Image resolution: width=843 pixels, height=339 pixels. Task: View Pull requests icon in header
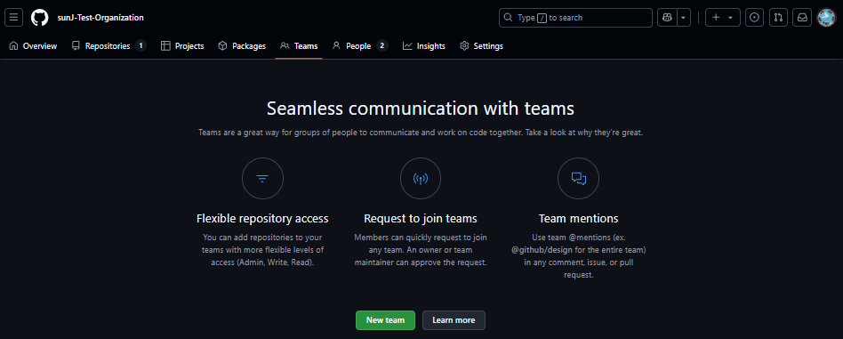click(778, 17)
